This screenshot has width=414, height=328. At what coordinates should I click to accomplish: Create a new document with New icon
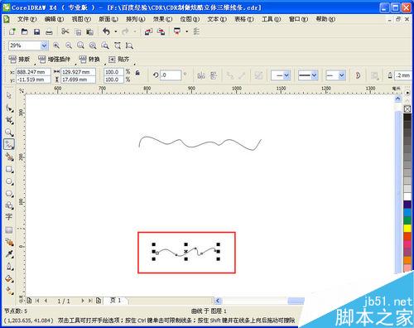[x=12, y=31]
